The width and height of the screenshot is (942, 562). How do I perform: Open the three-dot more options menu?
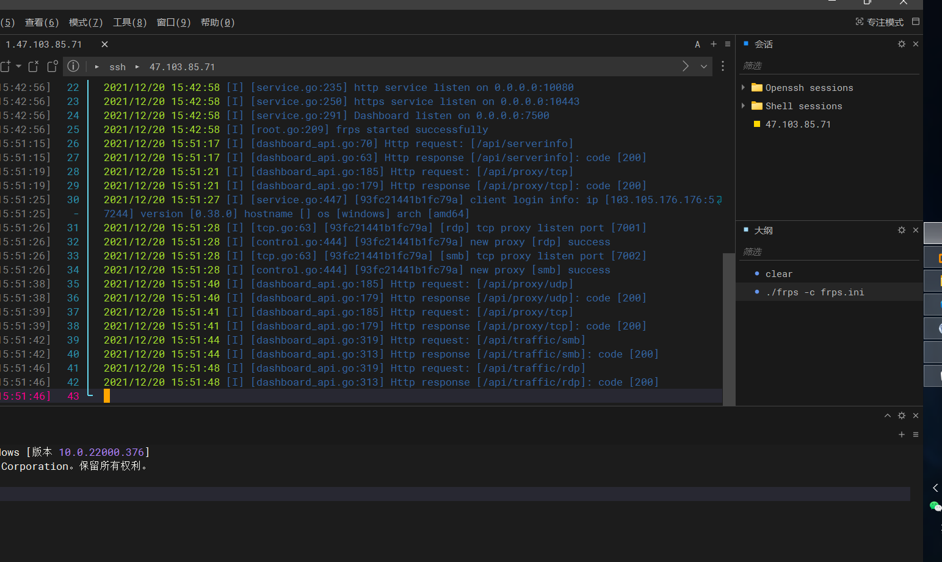(723, 66)
